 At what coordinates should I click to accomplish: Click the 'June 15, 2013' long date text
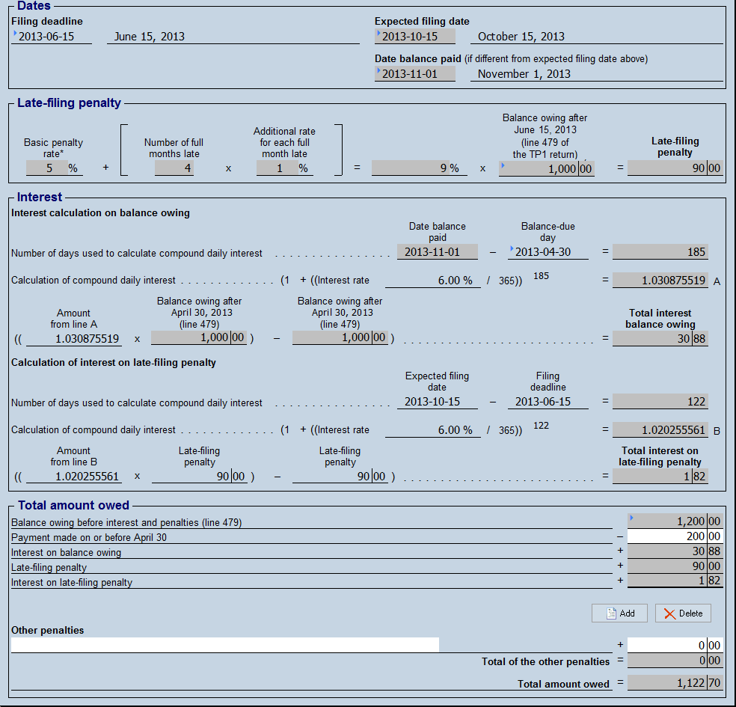coord(150,36)
